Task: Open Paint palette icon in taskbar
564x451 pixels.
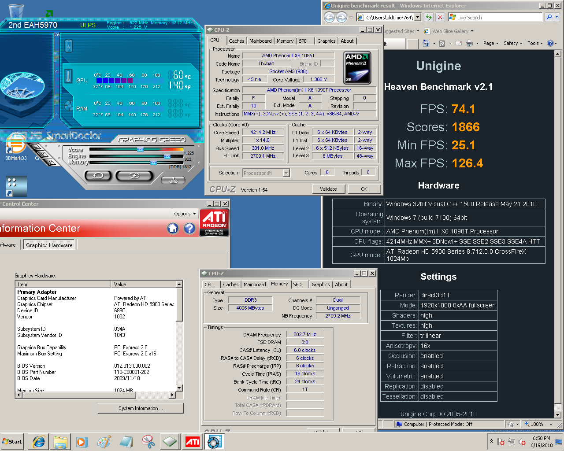Action: pos(104,442)
